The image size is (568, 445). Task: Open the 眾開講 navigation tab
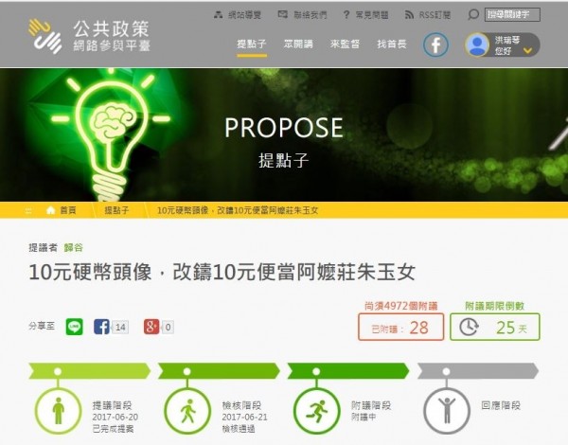click(x=298, y=44)
